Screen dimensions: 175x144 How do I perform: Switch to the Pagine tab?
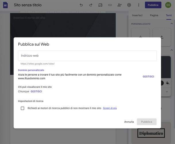pos(154,15)
